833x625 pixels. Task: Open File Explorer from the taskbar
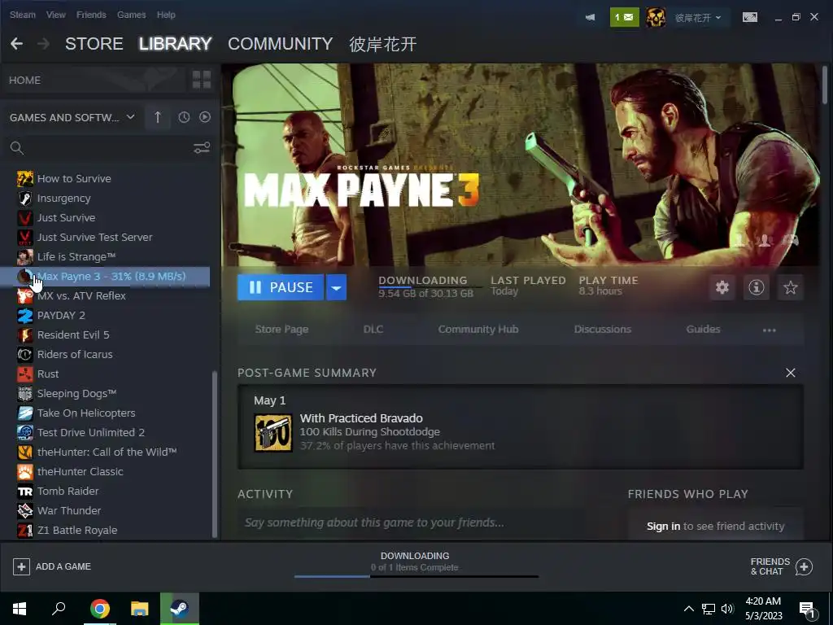[x=139, y=609]
